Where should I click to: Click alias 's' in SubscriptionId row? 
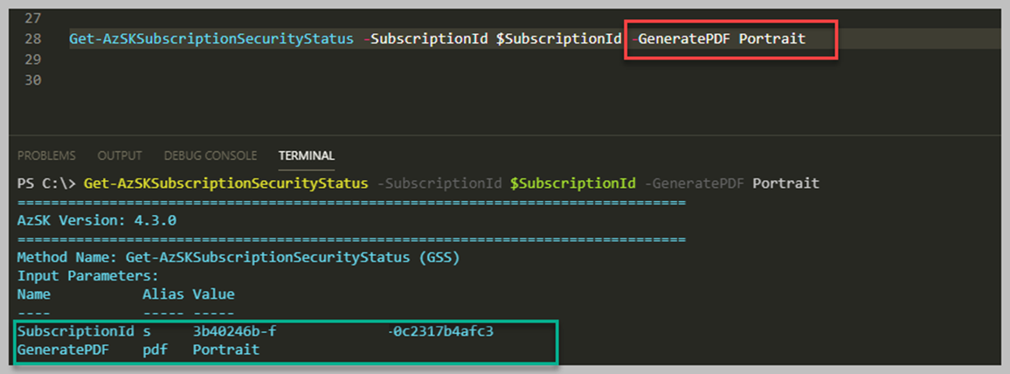tap(147, 332)
